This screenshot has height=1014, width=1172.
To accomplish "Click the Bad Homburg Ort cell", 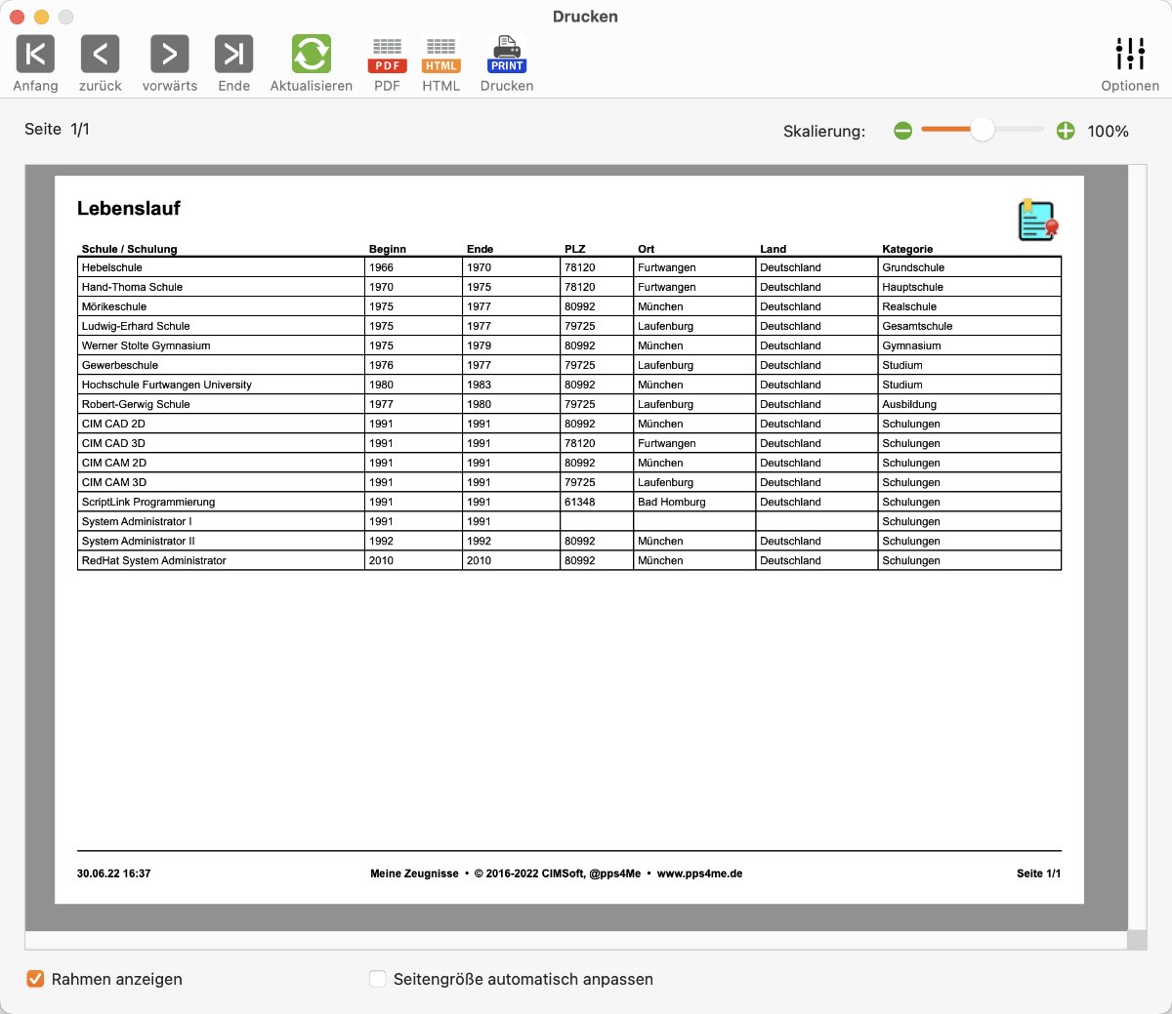I will [x=694, y=502].
